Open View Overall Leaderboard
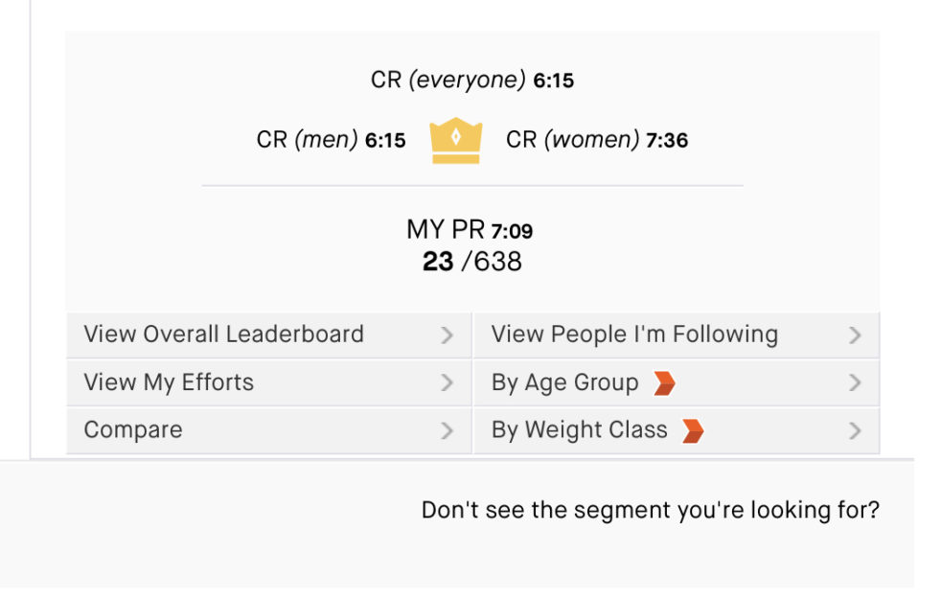Image resolution: width=941 pixels, height=600 pixels. click(x=223, y=335)
